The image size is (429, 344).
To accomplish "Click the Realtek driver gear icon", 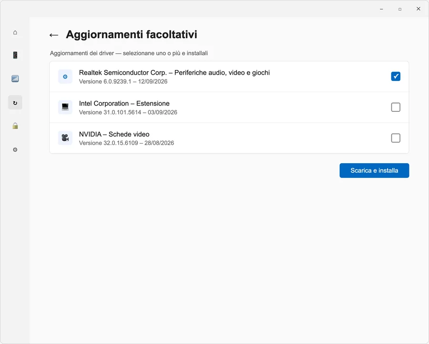I will click(65, 77).
